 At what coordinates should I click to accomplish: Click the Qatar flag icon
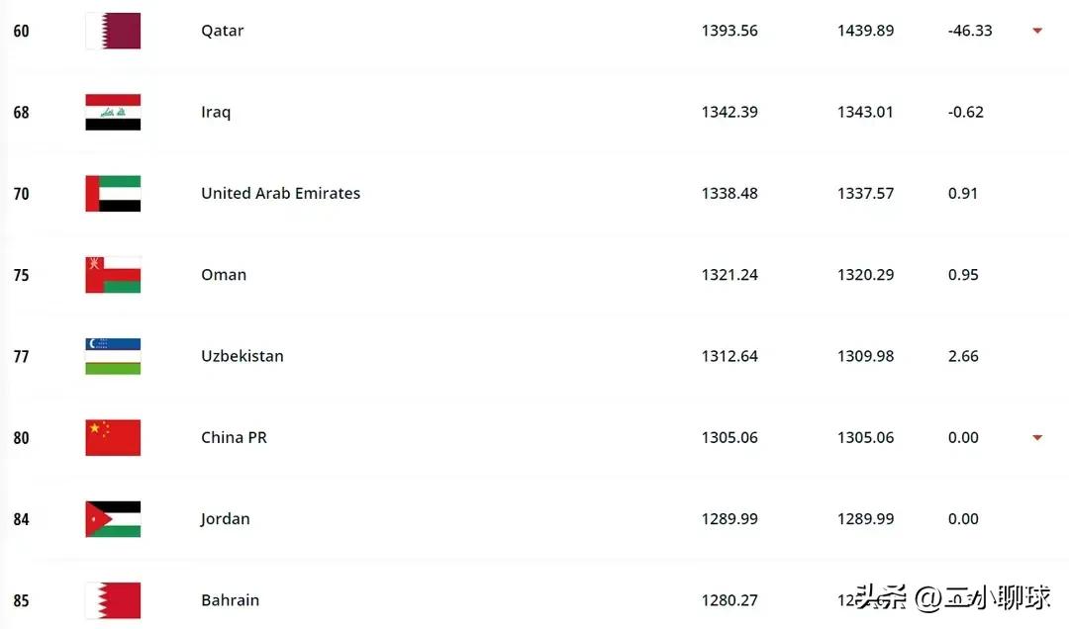112,30
